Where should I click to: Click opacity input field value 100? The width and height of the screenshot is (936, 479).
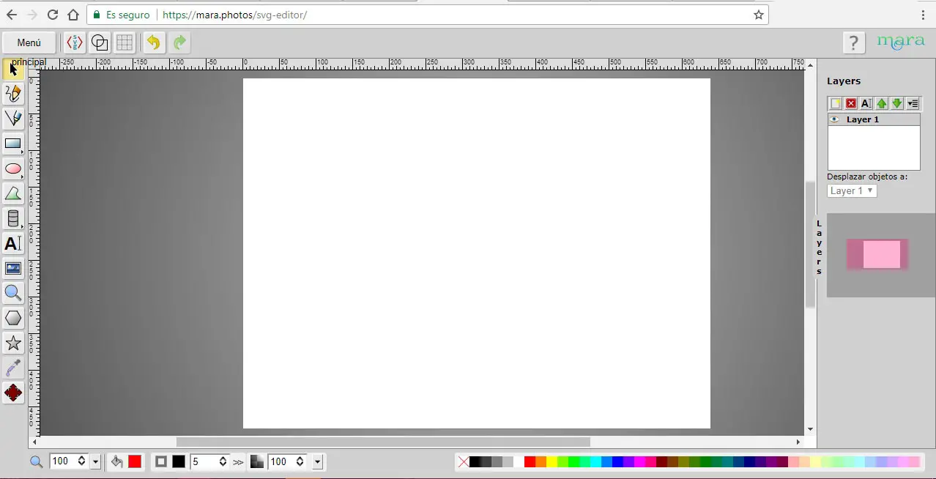[280, 461]
